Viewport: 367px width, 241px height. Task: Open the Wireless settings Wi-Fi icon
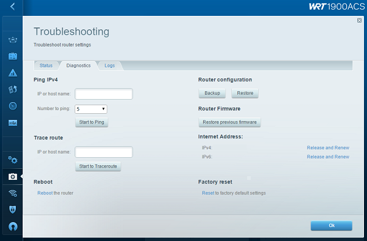(x=13, y=193)
